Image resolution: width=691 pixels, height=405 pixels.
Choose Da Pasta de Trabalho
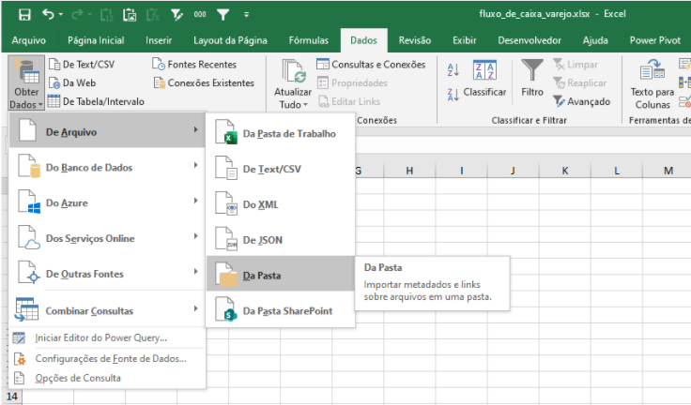pos(281,133)
